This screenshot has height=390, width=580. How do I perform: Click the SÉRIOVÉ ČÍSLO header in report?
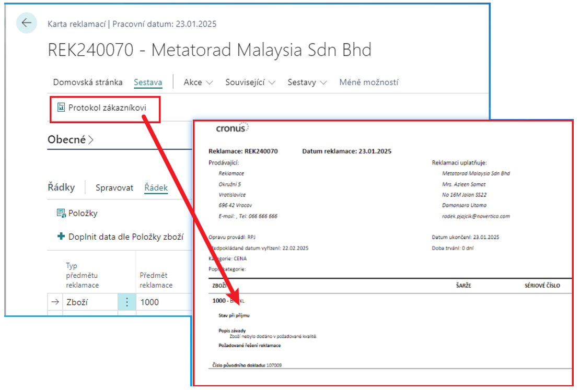pyautogui.click(x=542, y=286)
